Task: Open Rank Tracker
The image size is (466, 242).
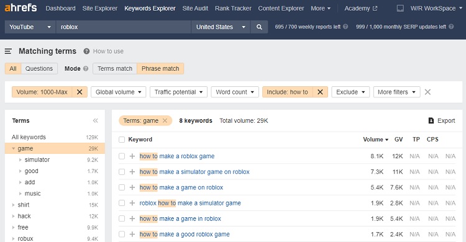Action: click(x=233, y=8)
